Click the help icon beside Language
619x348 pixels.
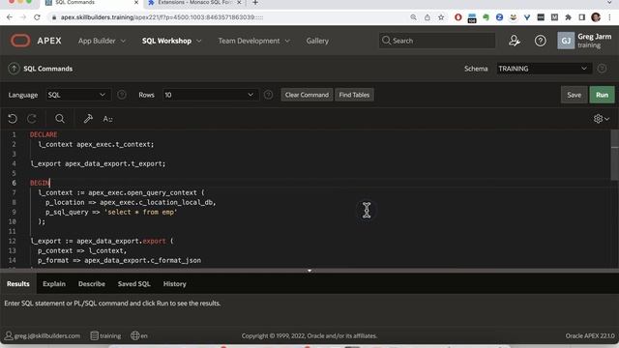pyautogui.click(x=122, y=95)
